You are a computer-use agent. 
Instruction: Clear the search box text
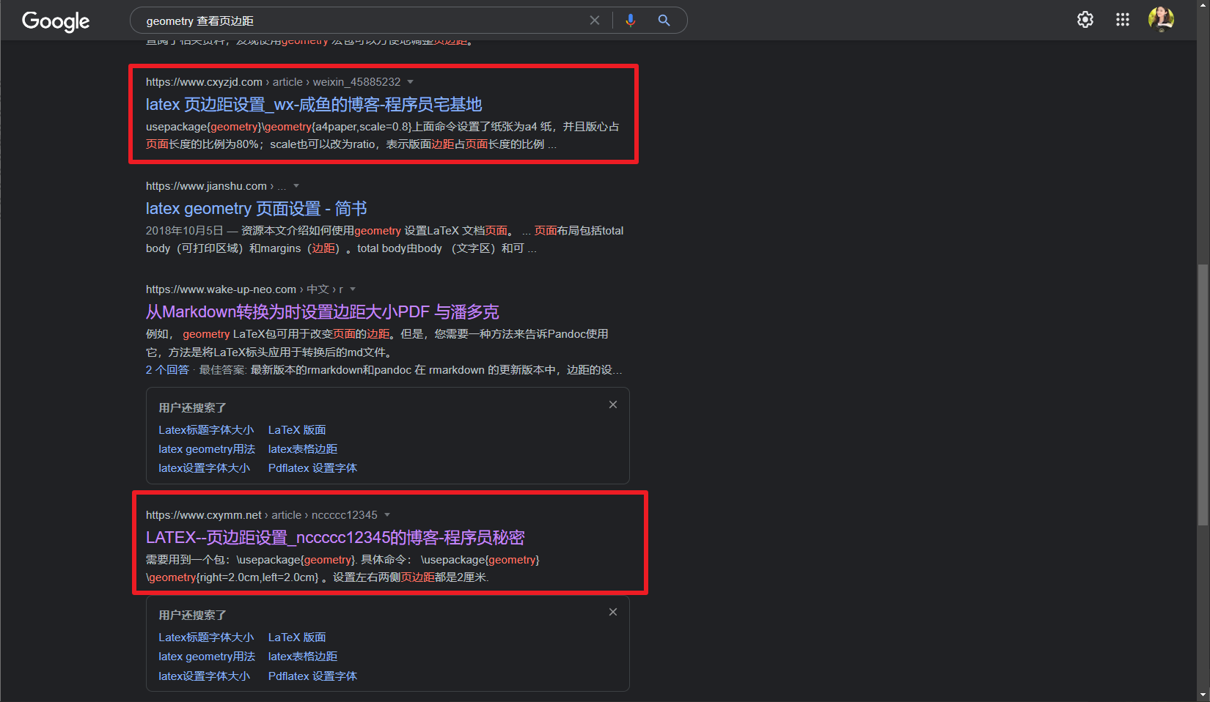[595, 21]
